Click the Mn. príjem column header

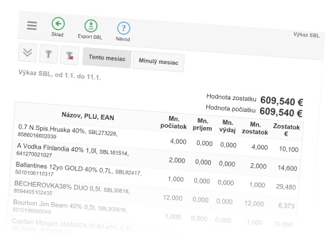(203, 124)
